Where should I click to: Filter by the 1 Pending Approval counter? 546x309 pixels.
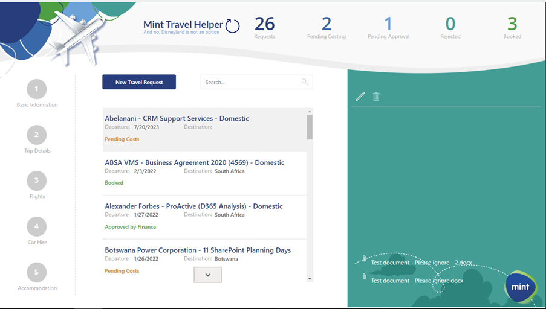[x=388, y=28]
